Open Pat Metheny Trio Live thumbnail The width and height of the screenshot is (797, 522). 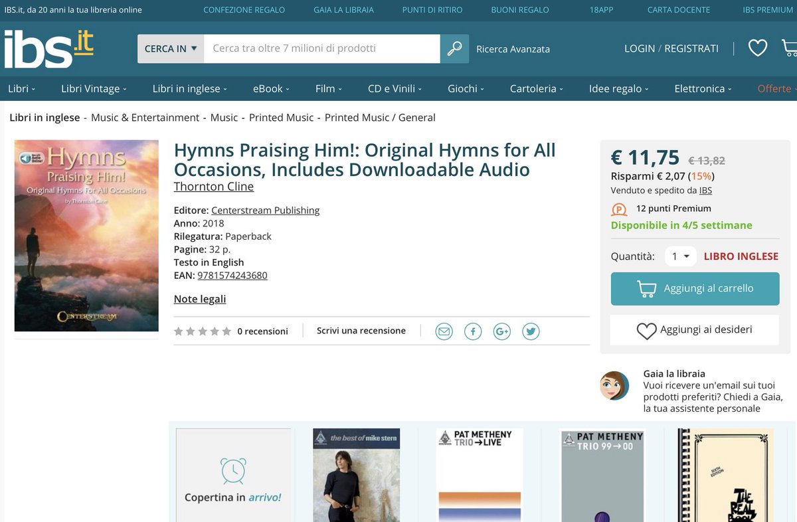(x=480, y=475)
